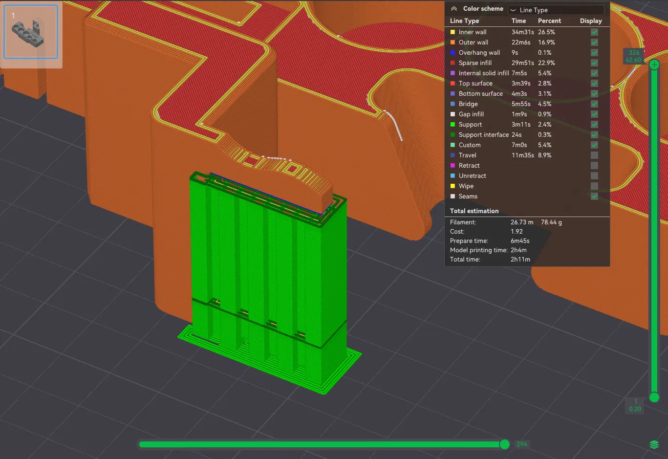668x459 pixels.
Task: Click the Cost value 1.92
Action: coord(517,232)
